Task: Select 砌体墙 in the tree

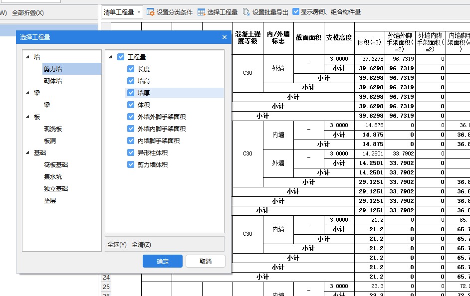Action: pyautogui.click(x=53, y=81)
